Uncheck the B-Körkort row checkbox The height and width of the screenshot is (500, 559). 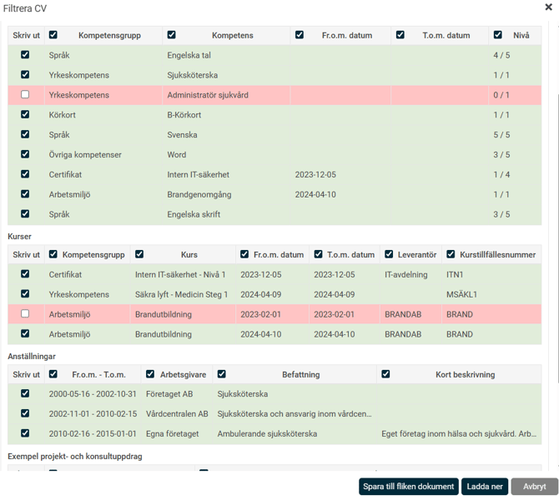coord(25,115)
